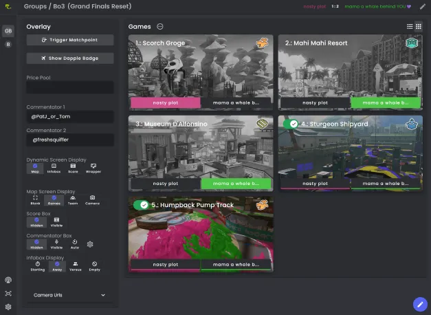Switch games to list view
The image size is (431, 315).
click(x=410, y=27)
